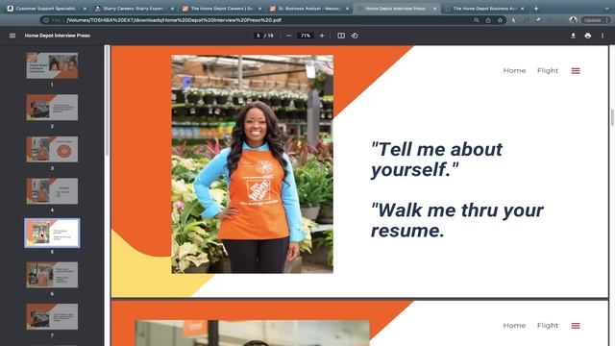
Task: Switch to Customer Support Specialist tab
Action: (45, 9)
